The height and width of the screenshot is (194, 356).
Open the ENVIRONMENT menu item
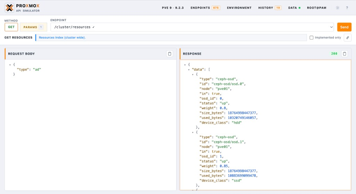click(x=239, y=8)
